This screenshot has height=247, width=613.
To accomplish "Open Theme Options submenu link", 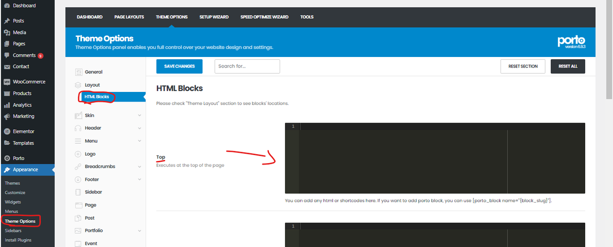I will pos(20,221).
